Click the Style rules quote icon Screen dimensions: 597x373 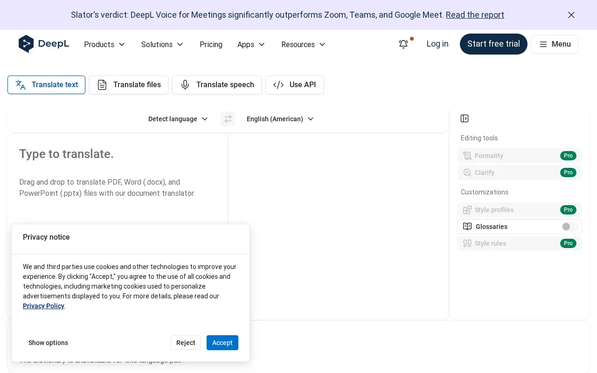click(x=467, y=243)
